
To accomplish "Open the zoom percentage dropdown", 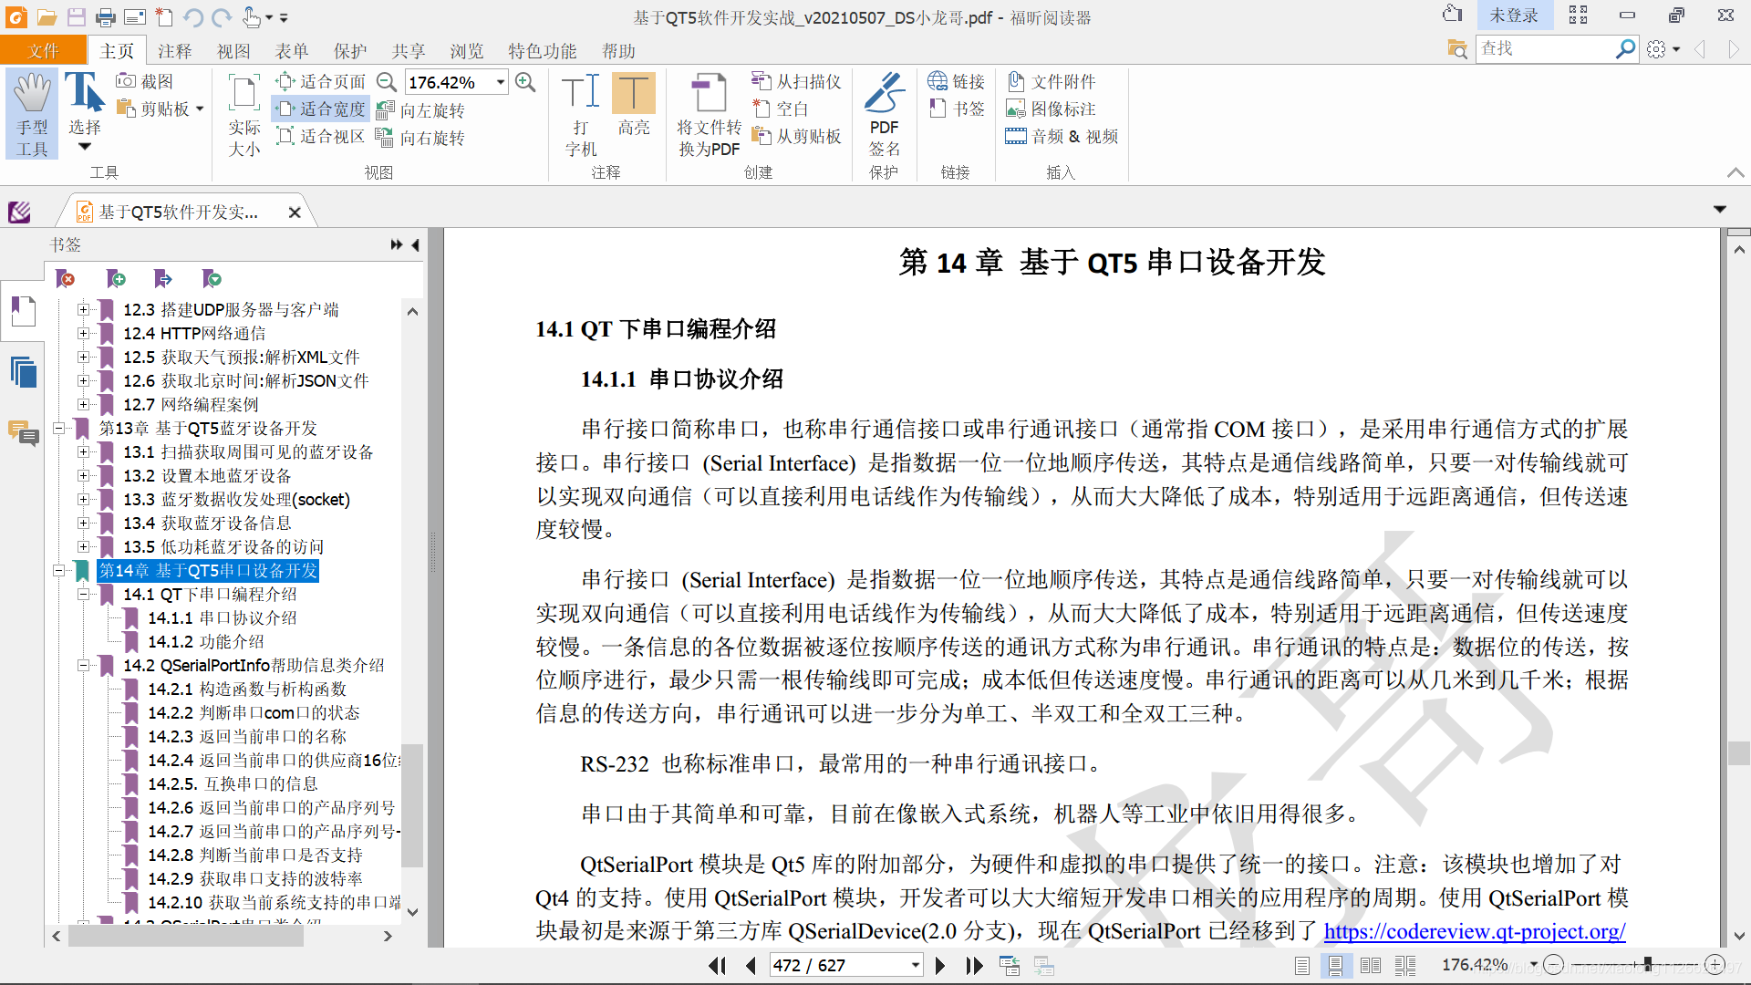I will pyautogui.click(x=501, y=82).
